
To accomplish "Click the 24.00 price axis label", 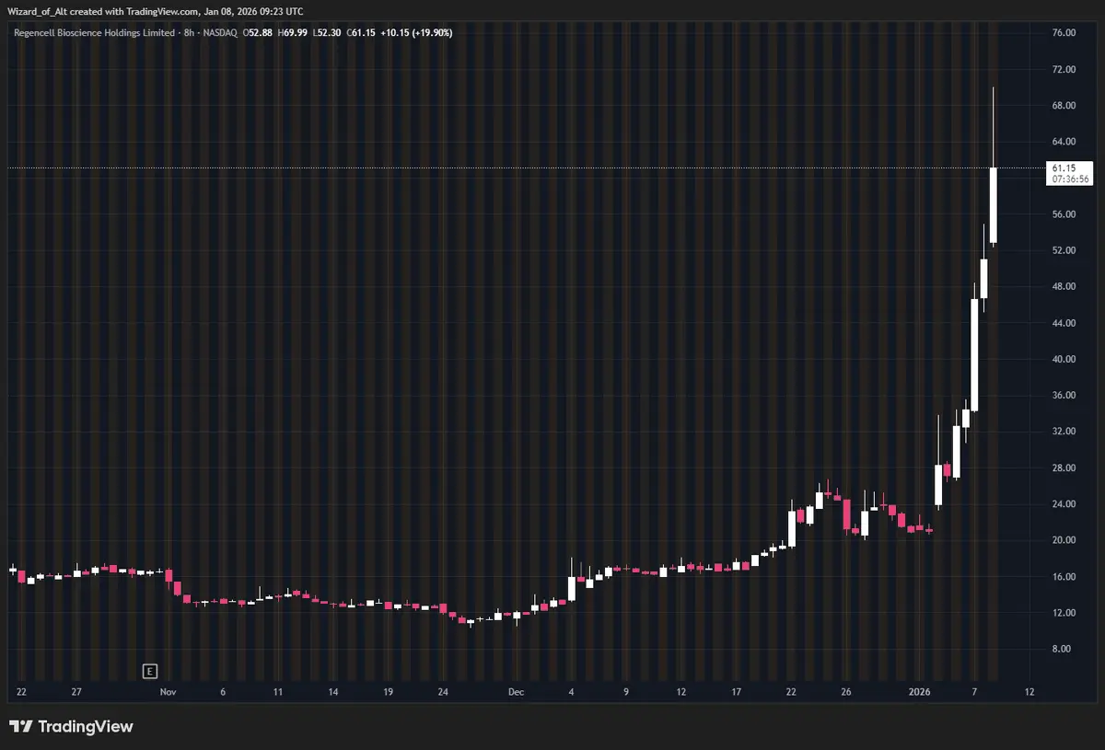I will [x=1064, y=504].
